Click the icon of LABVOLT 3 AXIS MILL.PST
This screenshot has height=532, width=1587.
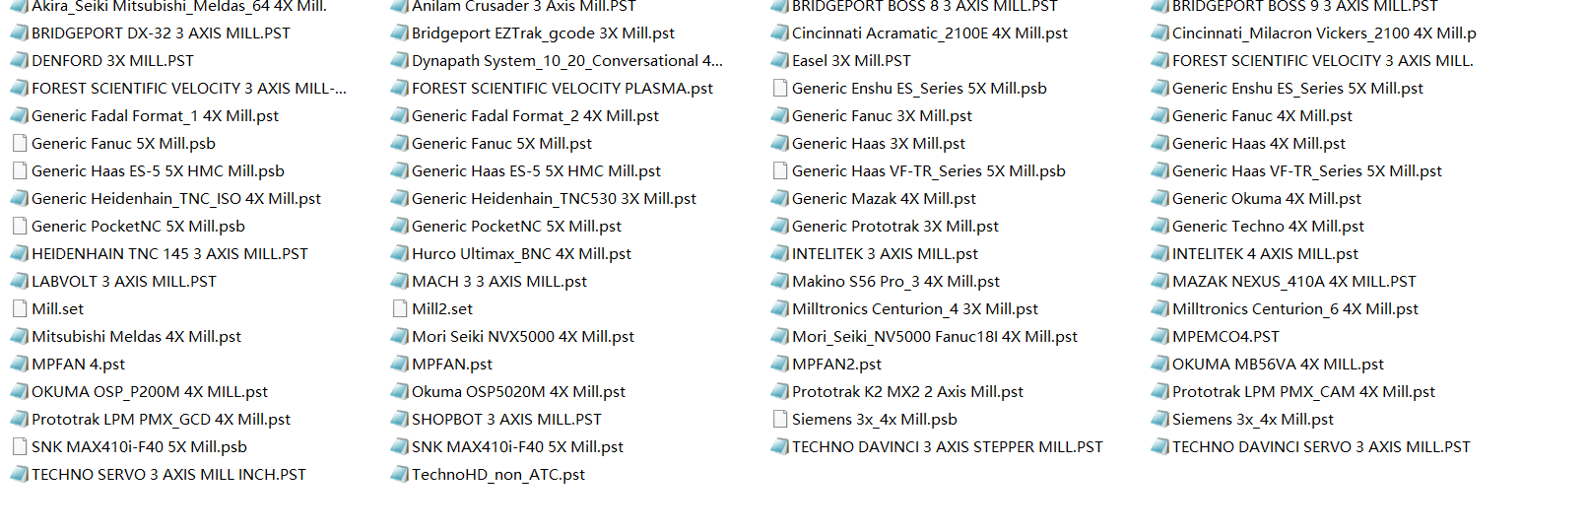point(19,281)
